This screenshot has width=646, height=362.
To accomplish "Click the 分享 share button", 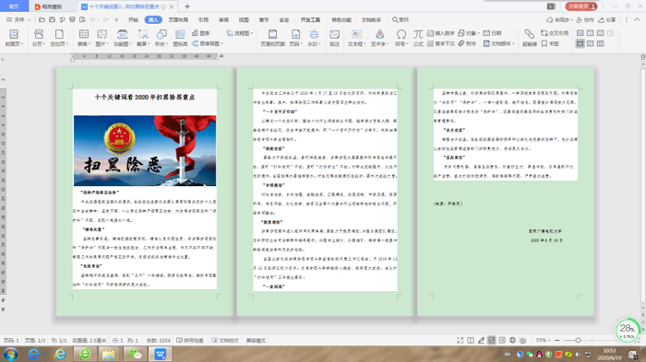I will pos(607,19).
